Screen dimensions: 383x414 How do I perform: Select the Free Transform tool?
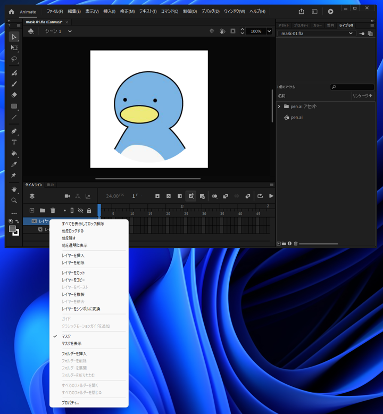tap(14, 48)
